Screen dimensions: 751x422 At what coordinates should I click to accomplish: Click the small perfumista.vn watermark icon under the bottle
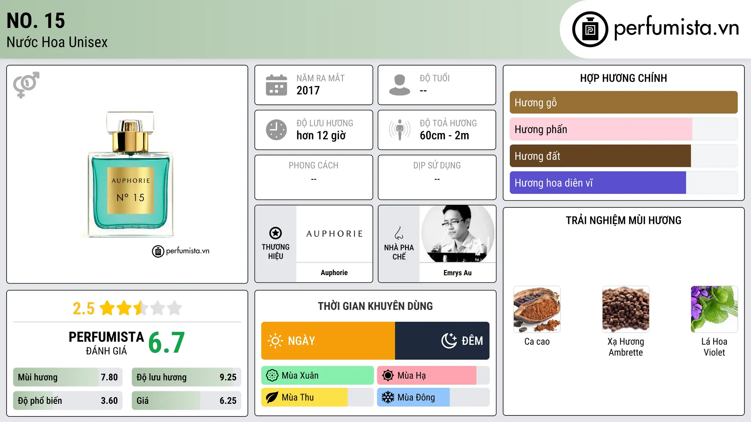(x=158, y=251)
